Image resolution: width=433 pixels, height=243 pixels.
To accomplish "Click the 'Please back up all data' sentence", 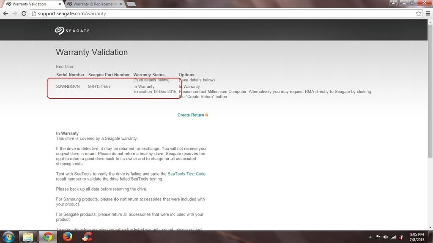I will (x=101, y=189).
